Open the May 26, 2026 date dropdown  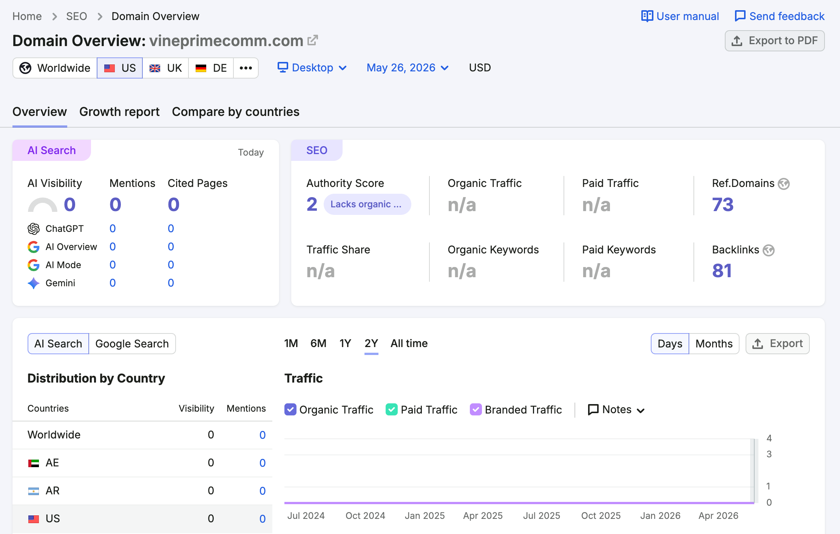pyautogui.click(x=408, y=68)
